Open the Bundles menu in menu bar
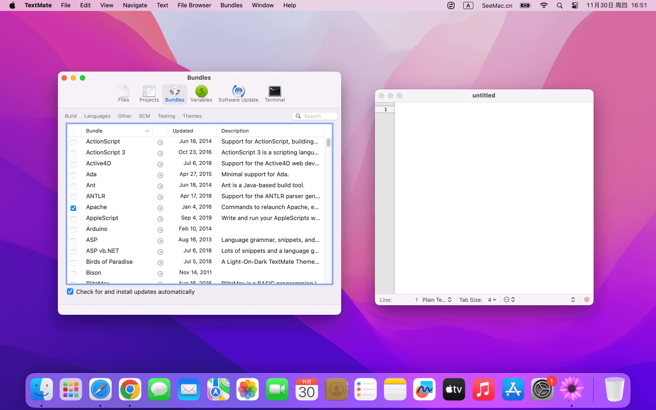Viewport: 656px width, 410px height. point(231,5)
